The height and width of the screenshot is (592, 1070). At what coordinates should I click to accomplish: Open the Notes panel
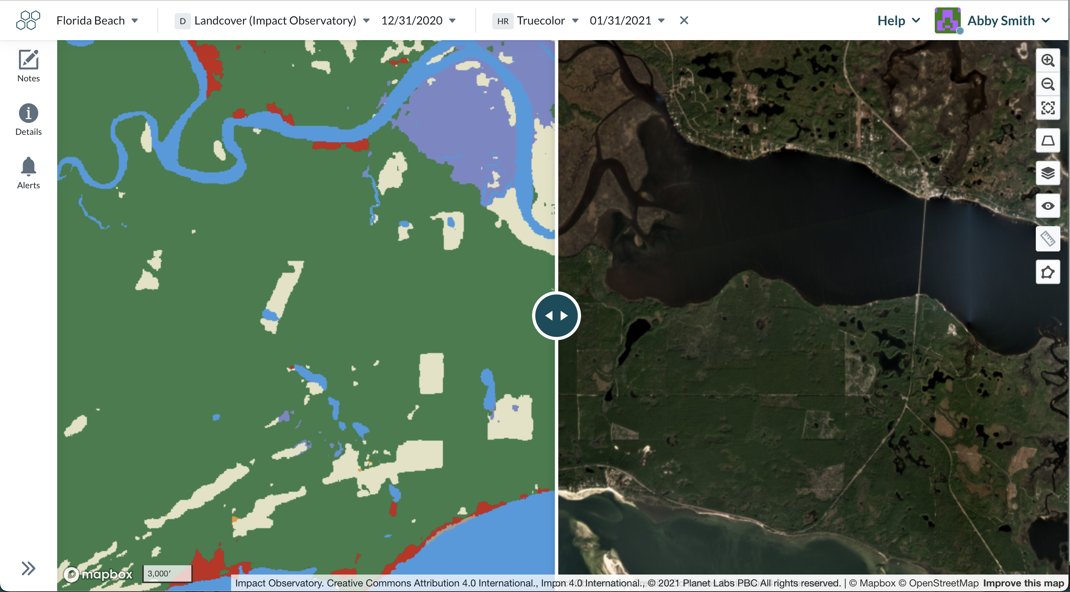pos(28,66)
